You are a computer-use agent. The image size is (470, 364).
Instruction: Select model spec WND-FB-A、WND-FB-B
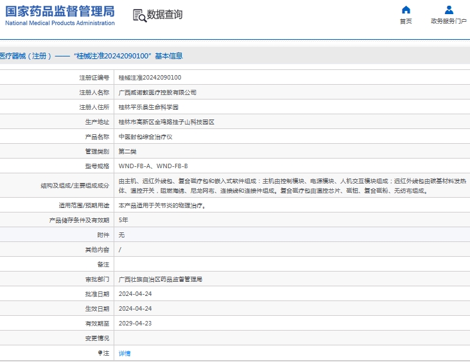(153, 166)
